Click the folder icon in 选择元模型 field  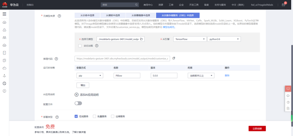[x=141, y=39]
